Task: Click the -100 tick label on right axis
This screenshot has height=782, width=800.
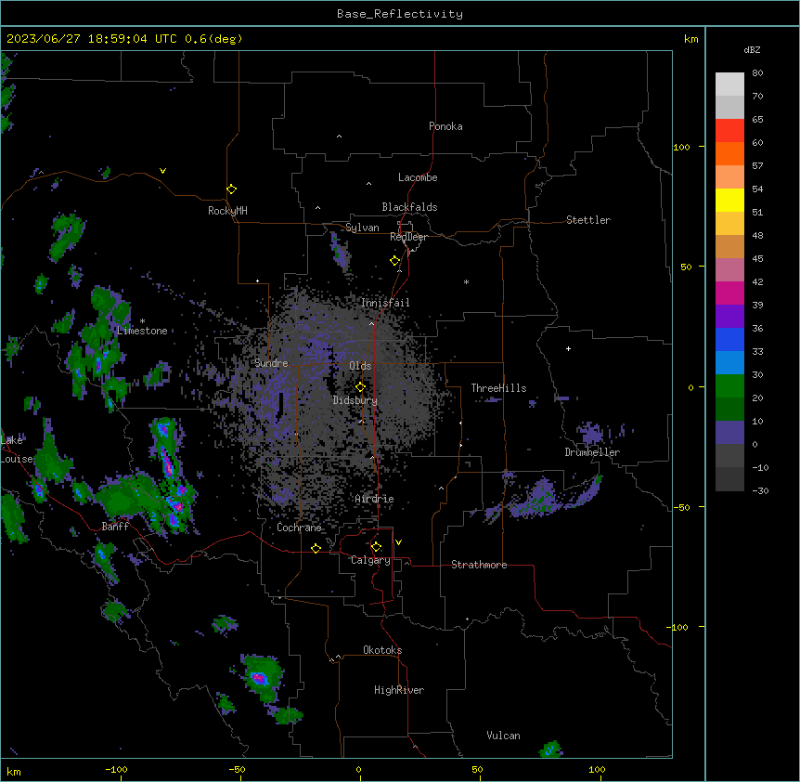Action: click(x=678, y=627)
